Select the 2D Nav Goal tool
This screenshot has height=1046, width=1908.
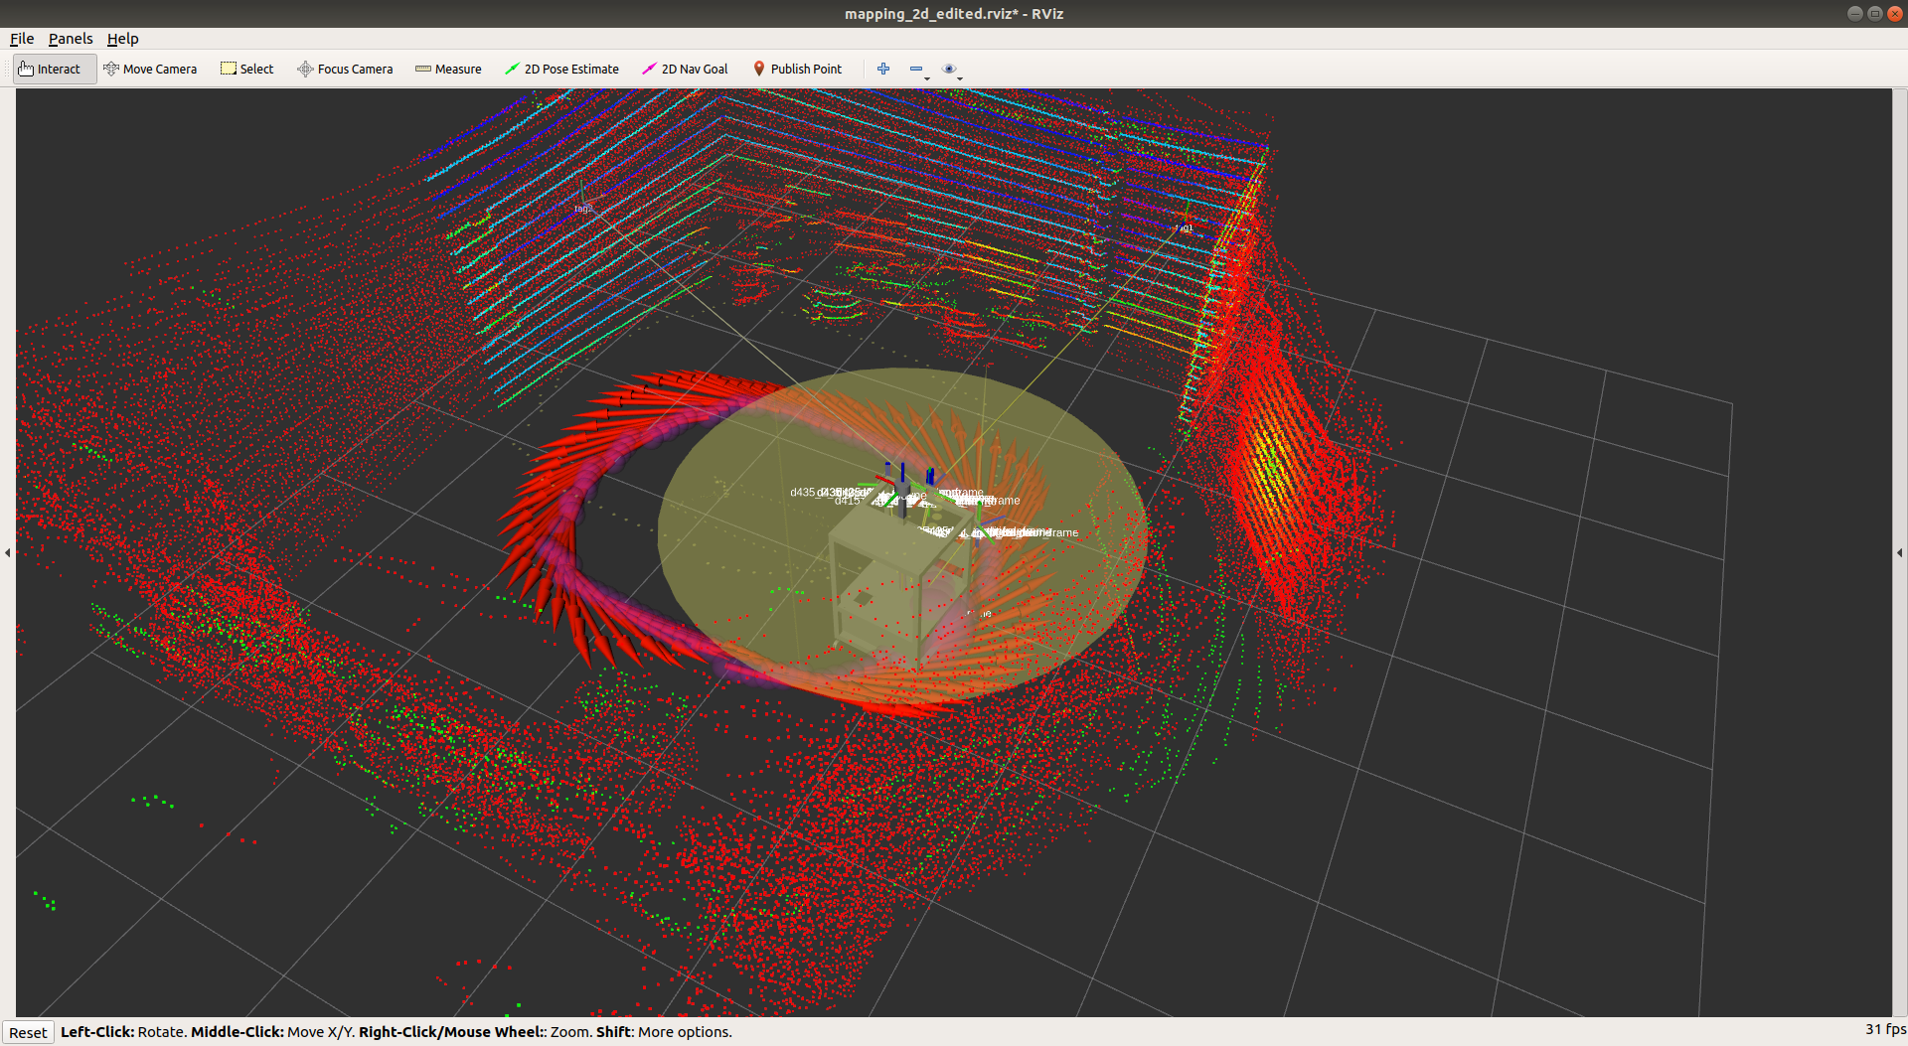coord(685,69)
